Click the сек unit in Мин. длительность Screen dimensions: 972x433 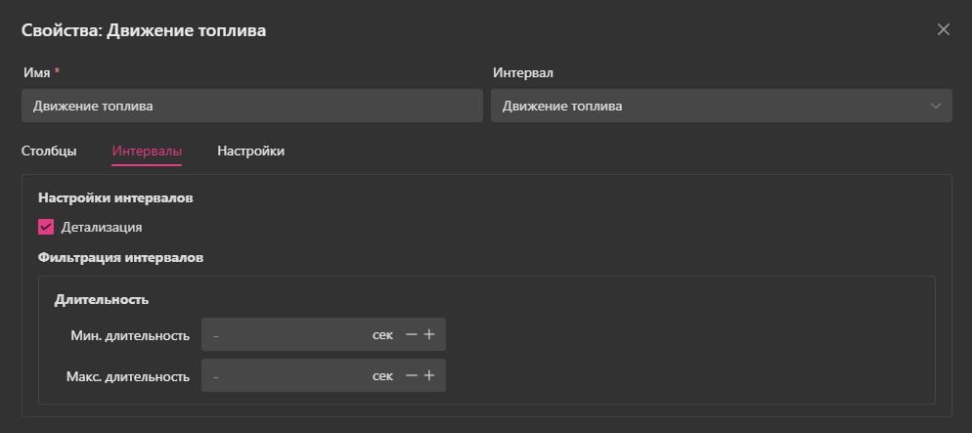pos(382,335)
